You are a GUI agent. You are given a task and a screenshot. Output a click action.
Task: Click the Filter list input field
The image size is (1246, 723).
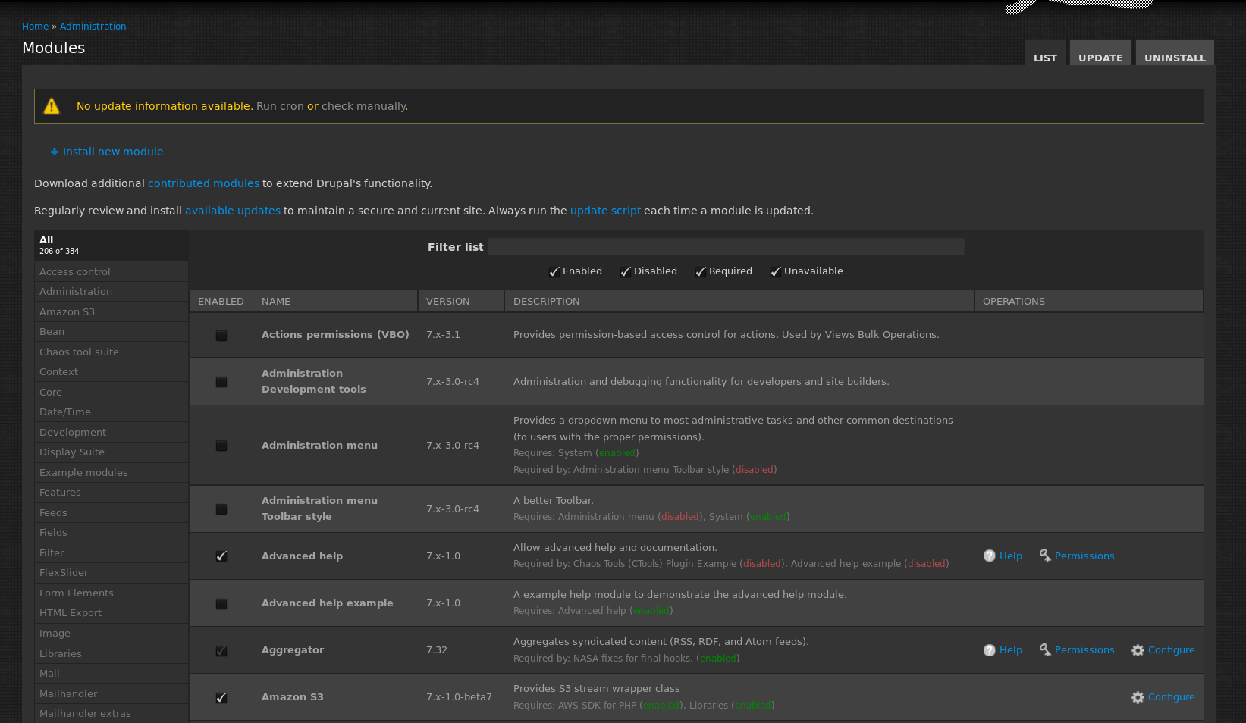[x=726, y=247]
